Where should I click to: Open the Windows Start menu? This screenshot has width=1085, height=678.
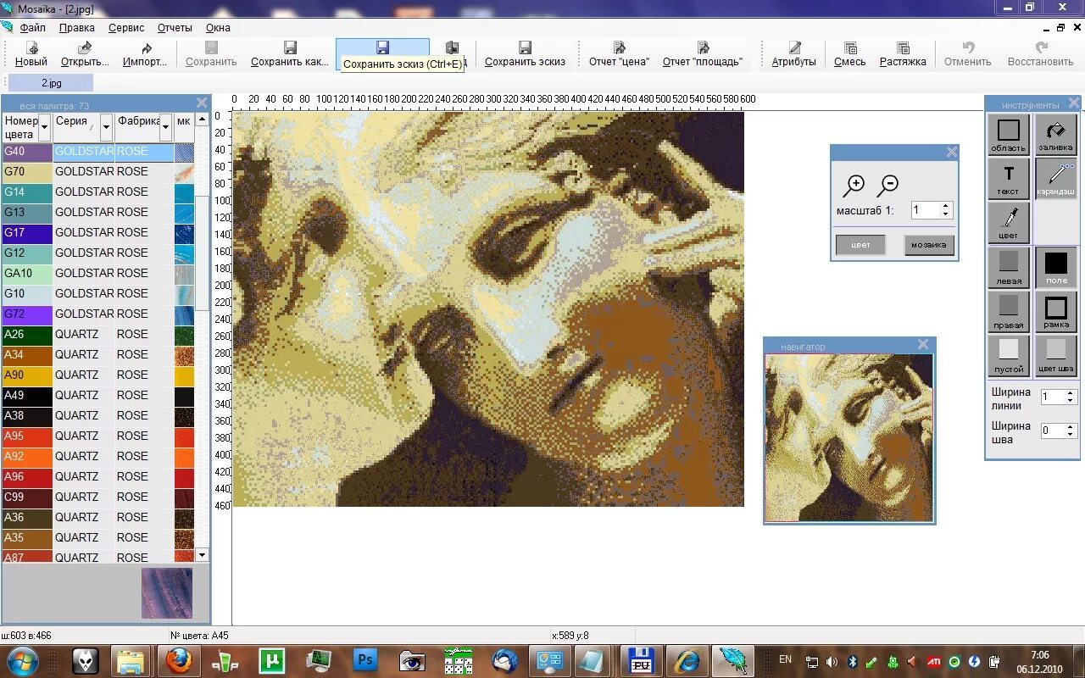22,660
